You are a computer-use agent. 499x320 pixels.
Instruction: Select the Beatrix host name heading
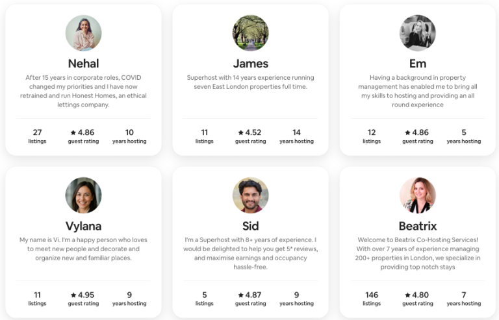418,227
